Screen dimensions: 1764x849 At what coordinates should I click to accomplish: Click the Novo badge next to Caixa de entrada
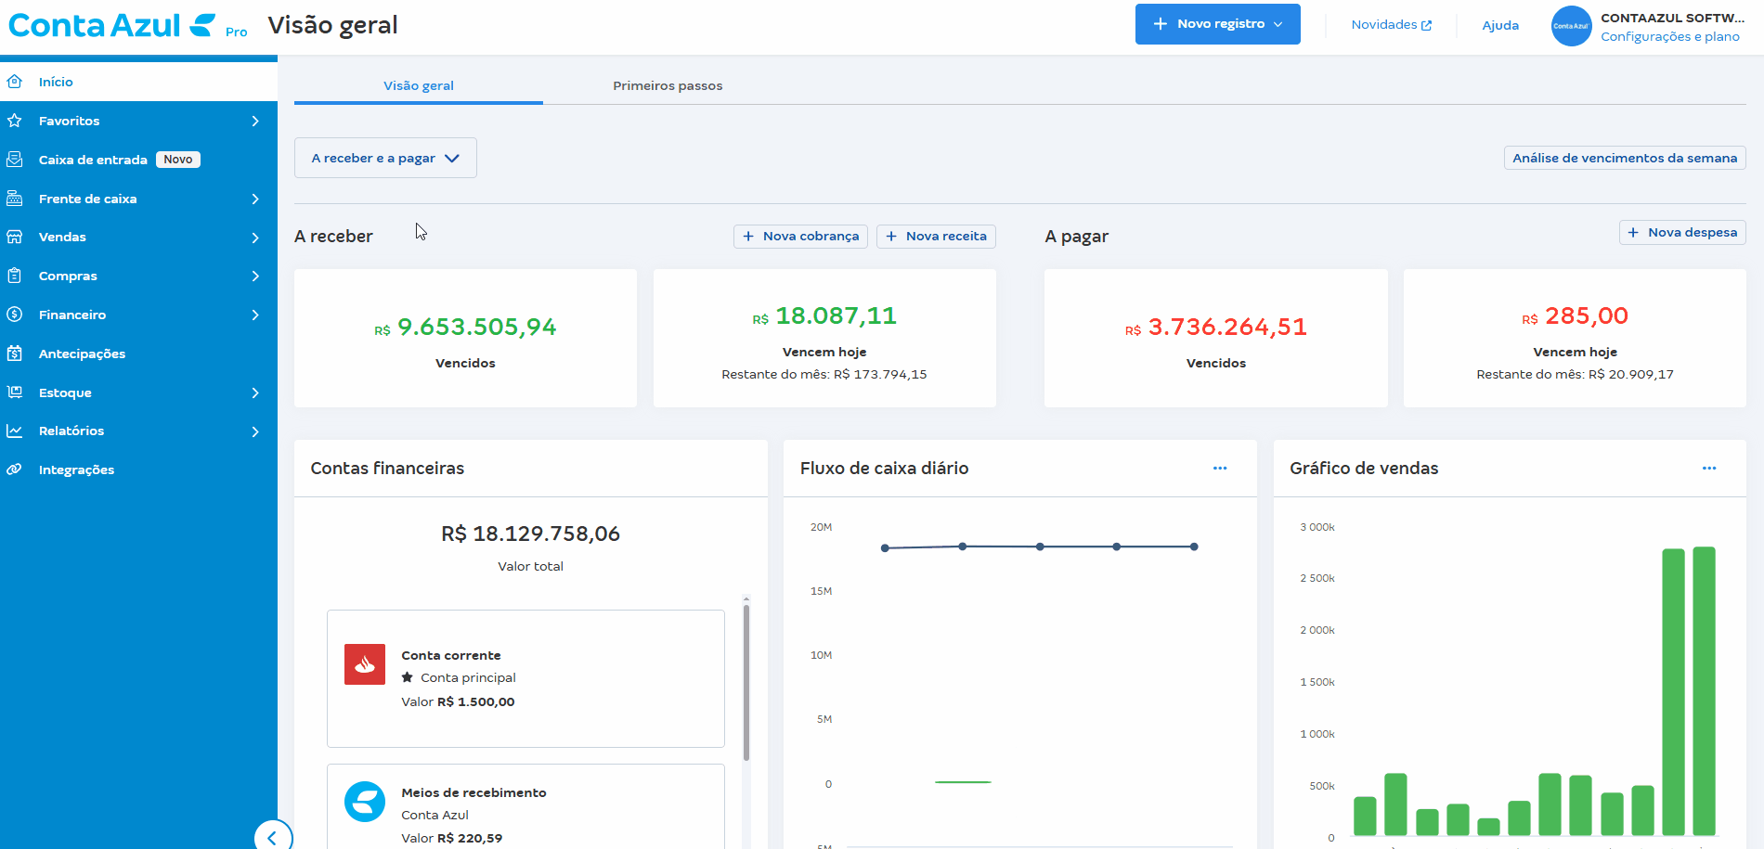[178, 160]
